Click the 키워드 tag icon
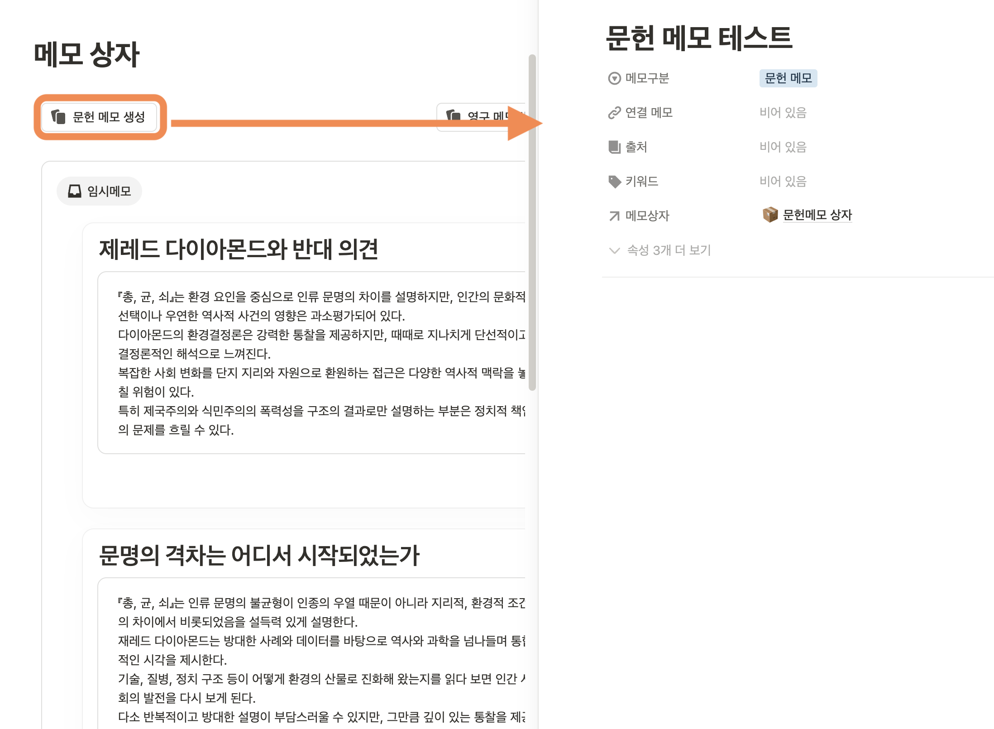 tap(614, 182)
